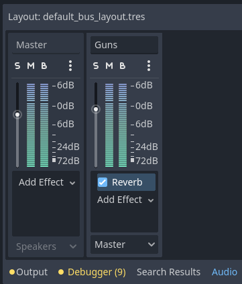Click Layout: default_bus_layout.tres label
This screenshot has height=284, width=242.
click(76, 17)
